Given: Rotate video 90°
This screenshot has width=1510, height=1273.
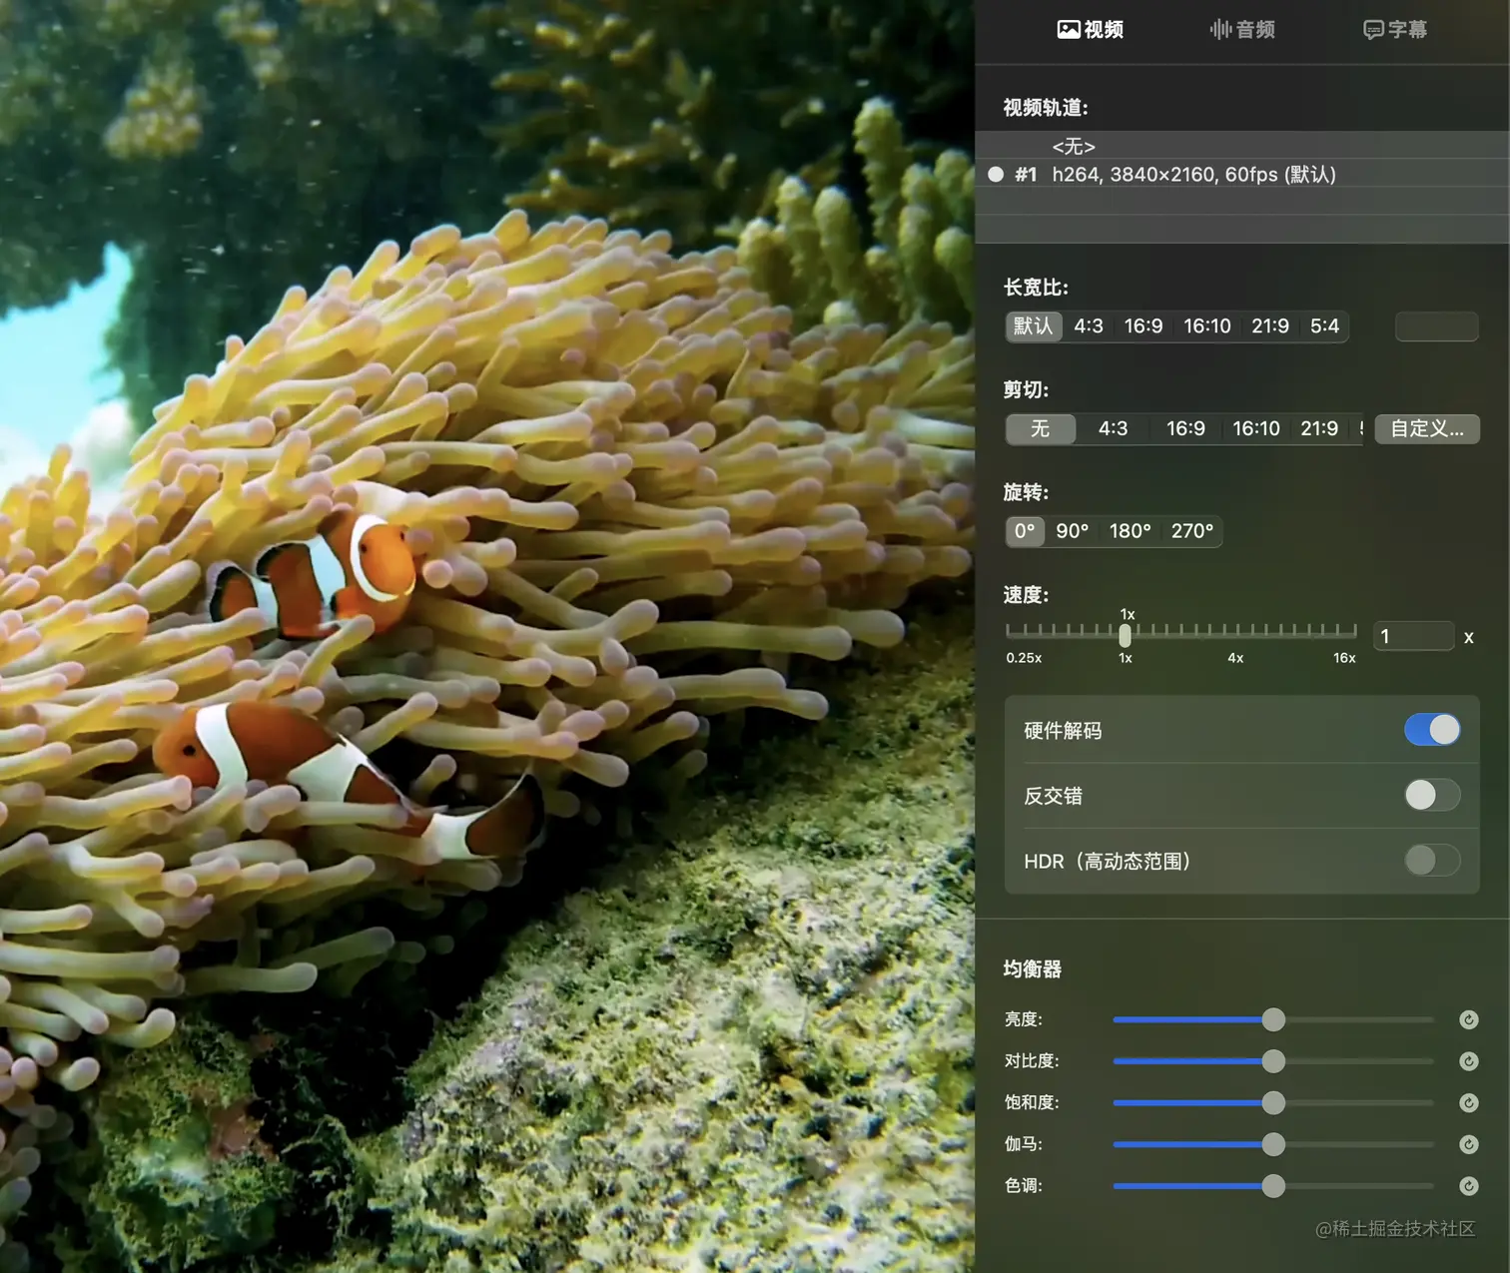Looking at the screenshot, I should coord(1072,531).
